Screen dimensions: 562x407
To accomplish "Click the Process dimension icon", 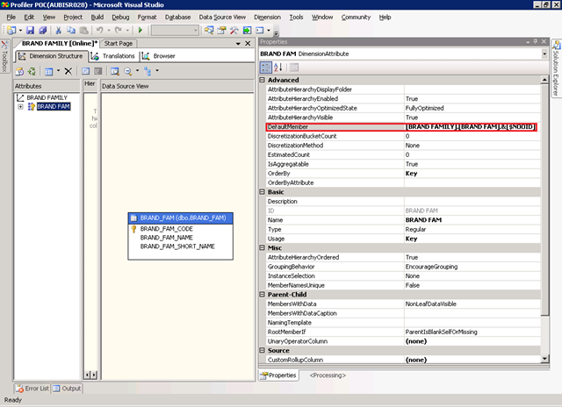I will click(x=19, y=71).
